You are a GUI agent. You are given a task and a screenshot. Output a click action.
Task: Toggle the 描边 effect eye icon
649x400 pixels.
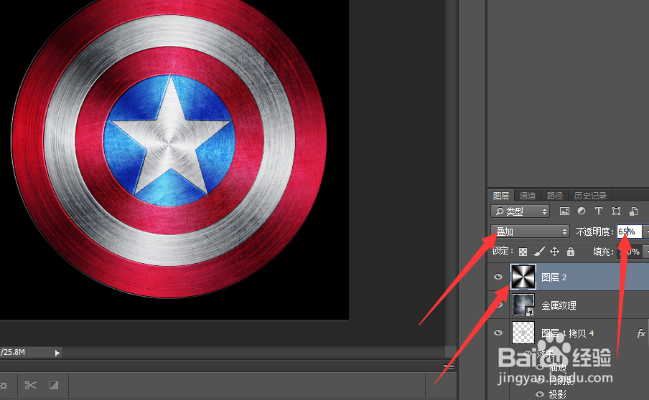pyautogui.click(x=540, y=367)
